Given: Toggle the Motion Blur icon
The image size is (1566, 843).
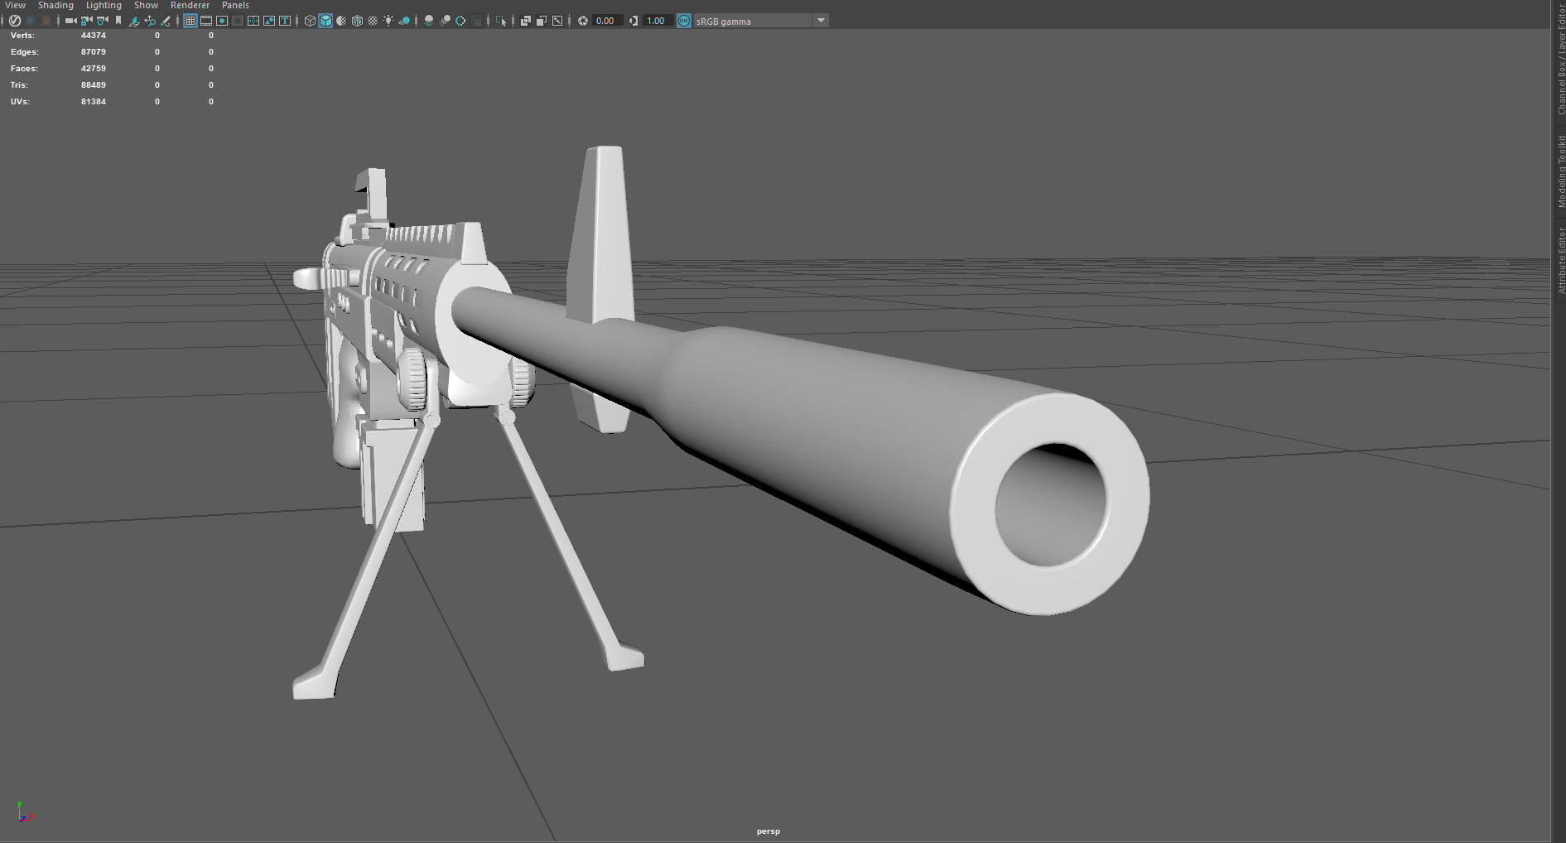Looking at the screenshot, I should coord(445,21).
